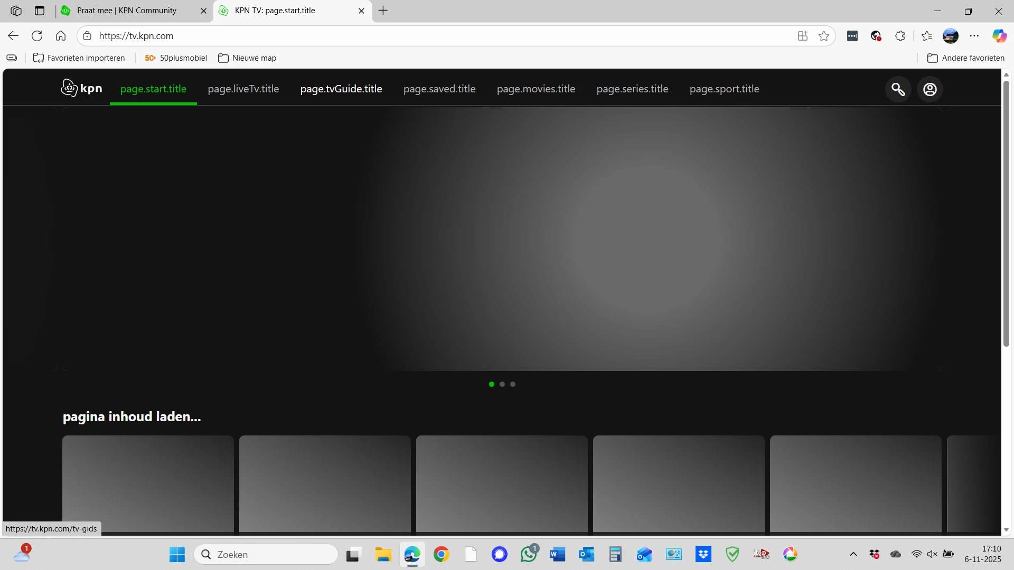The width and height of the screenshot is (1014, 570).
Task: Select the second carousel dot
Action: (x=502, y=384)
